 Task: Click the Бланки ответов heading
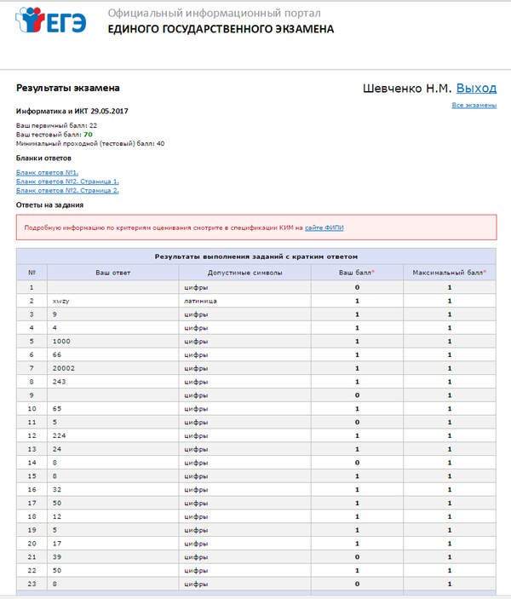pyautogui.click(x=43, y=158)
